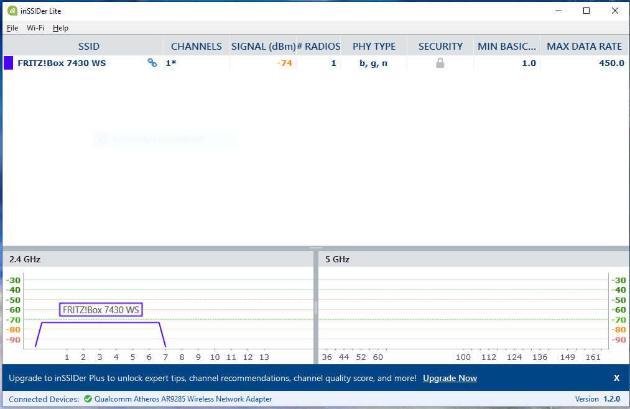
Task: Follow the Upgrade Now link
Action: (450, 378)
